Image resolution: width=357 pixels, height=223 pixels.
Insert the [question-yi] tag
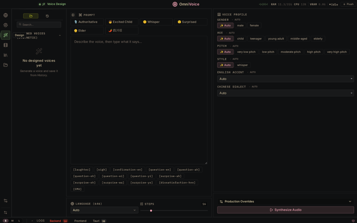point(141,176)
